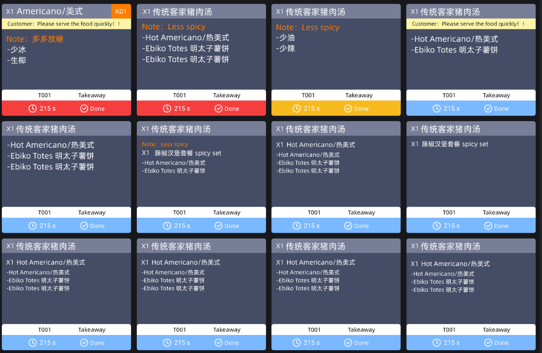This screenshot has width=542, height=353.
Task: Select the K01 orange badge on Americano order
Action: coord(121,11)
